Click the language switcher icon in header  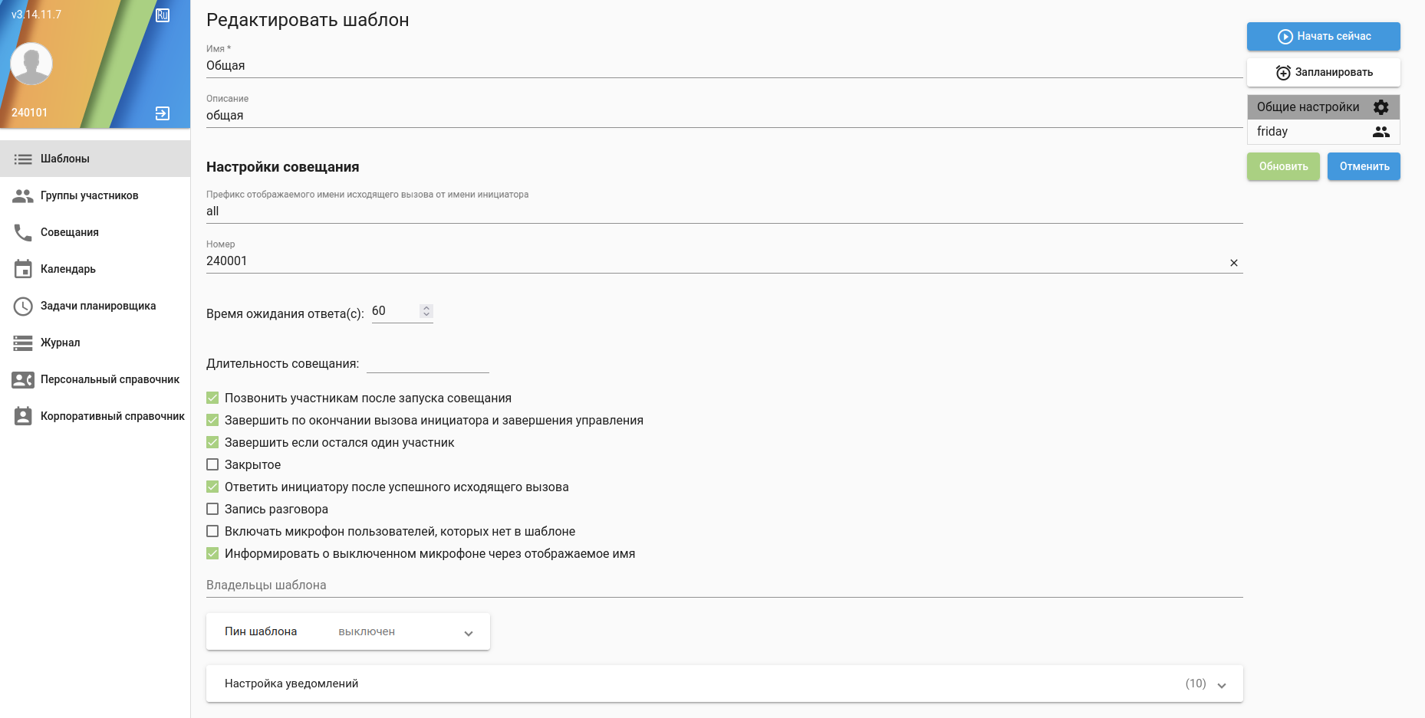pos(163,15)
